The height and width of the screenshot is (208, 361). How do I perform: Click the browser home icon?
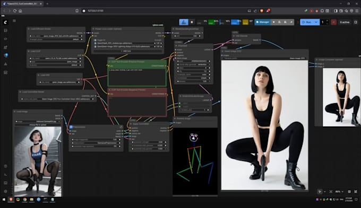click(20, 11)
